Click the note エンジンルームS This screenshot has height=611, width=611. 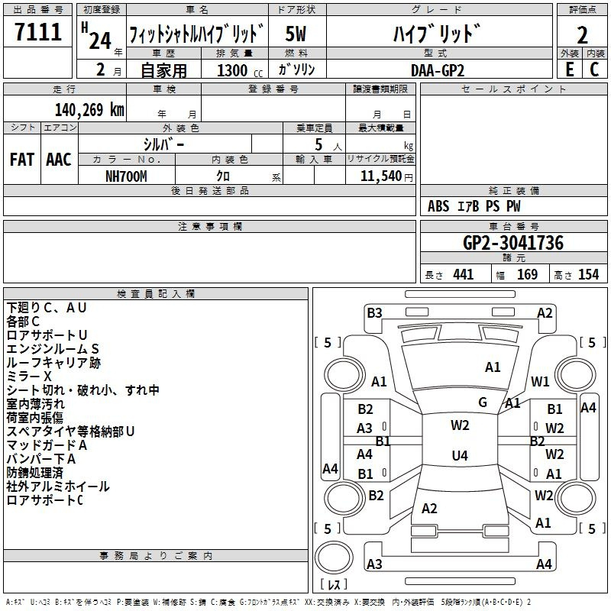pyautogui.click(x=53, y=349)
